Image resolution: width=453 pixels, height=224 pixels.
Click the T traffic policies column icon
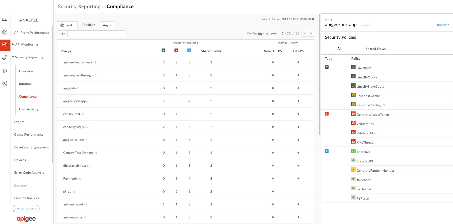coord(163,50)
